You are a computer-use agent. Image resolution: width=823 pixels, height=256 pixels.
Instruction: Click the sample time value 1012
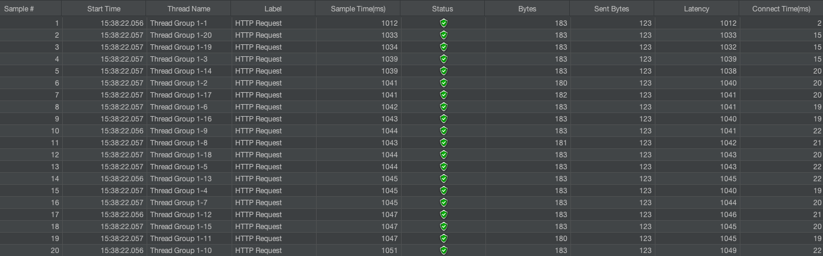pyautogui.click(x=390, y=23)
